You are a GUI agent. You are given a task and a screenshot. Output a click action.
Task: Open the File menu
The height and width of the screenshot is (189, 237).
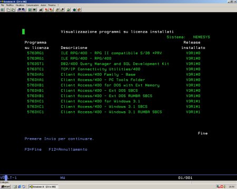click(2, 5)
